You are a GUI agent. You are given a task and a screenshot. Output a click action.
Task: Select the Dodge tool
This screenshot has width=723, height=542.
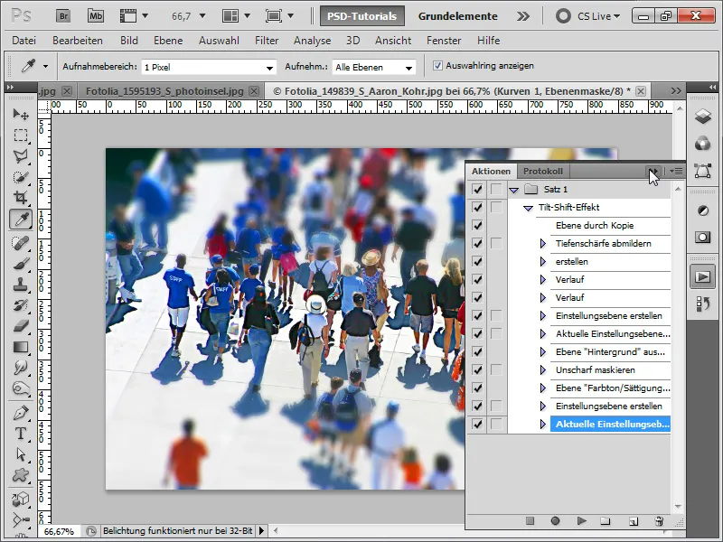click(x=21, y=389)
